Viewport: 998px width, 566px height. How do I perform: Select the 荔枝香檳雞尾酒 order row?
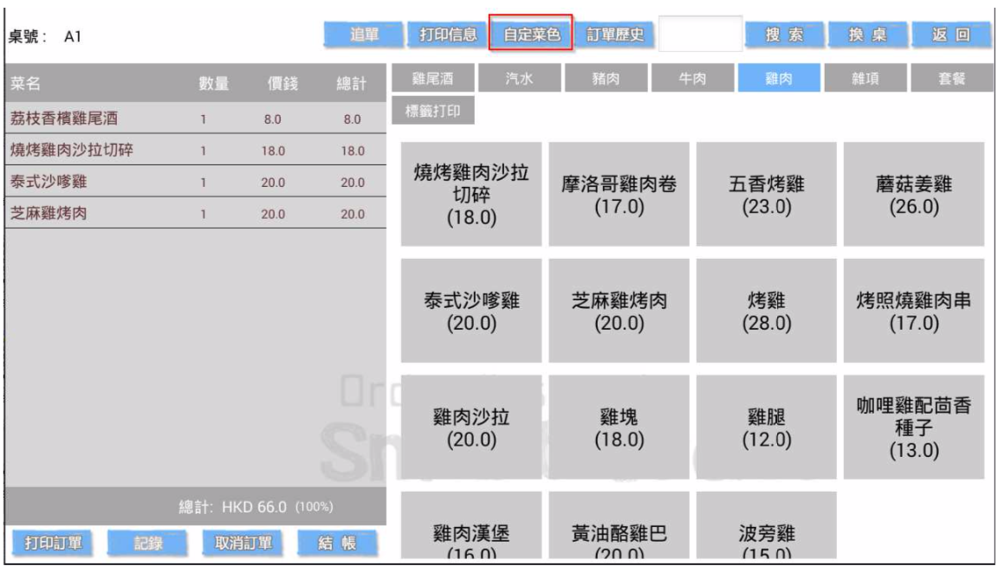196,119
